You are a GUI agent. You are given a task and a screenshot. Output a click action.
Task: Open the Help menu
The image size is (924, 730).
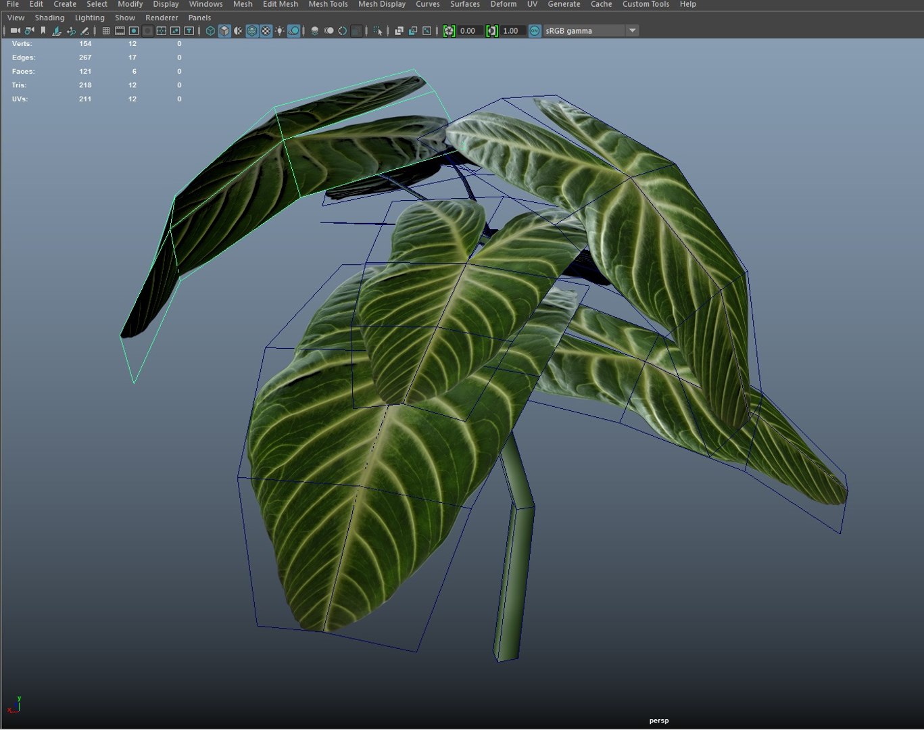point(688,4)
